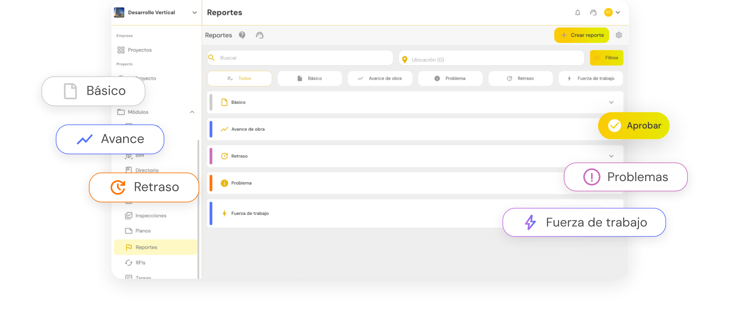Screen dimensions: 736x325
Task: Click the Fuerza de trabajo row bolt icon
Action: click(x=224, y=213)
